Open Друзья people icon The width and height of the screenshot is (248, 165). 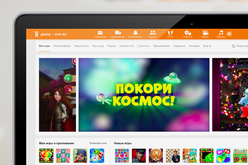coord(153,33)
